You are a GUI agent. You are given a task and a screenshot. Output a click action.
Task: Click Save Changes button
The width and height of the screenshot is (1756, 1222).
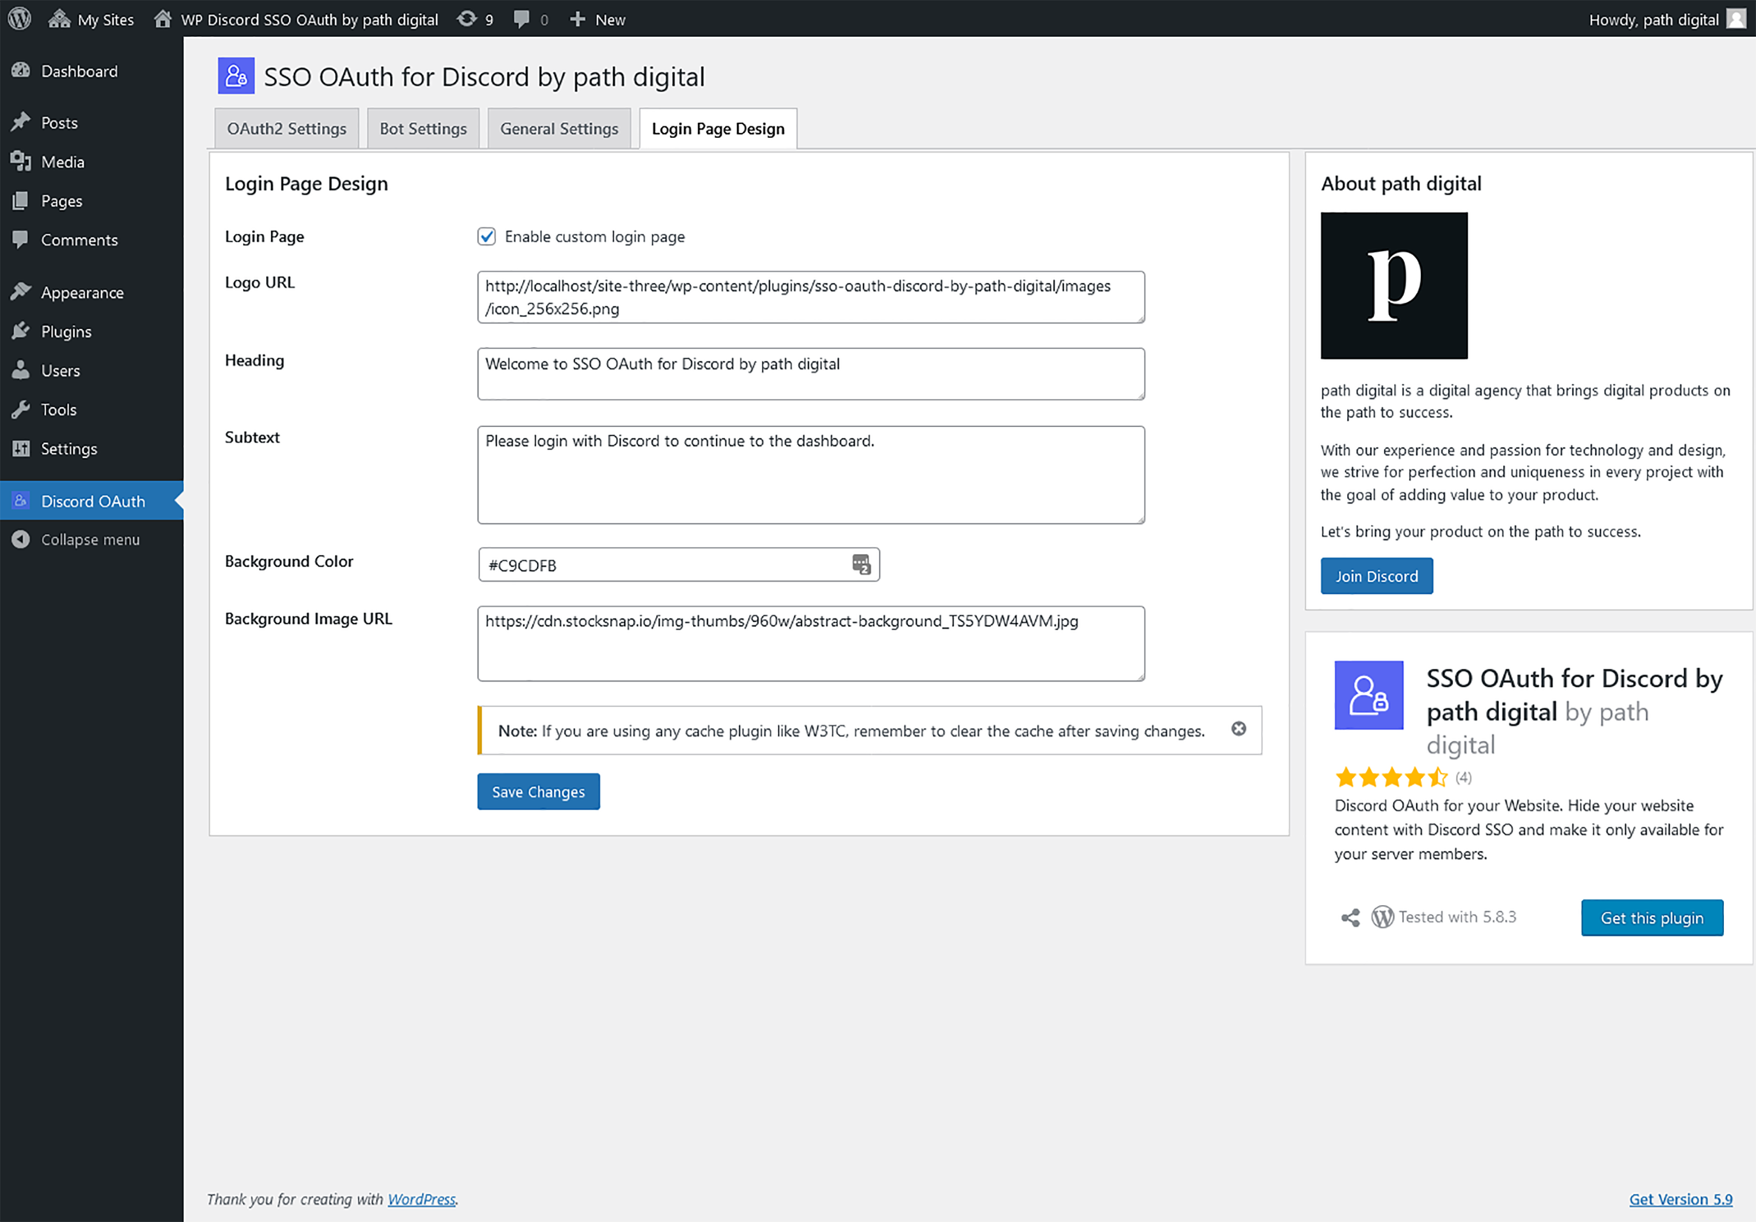click(x=538, y=792)
